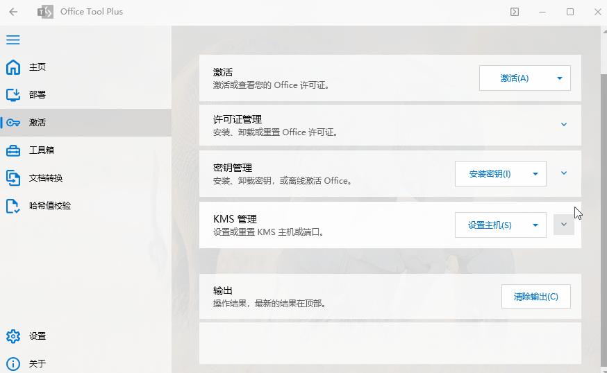
Task: Click the 安装密钥(I) button
Action: tap(490, 174)
